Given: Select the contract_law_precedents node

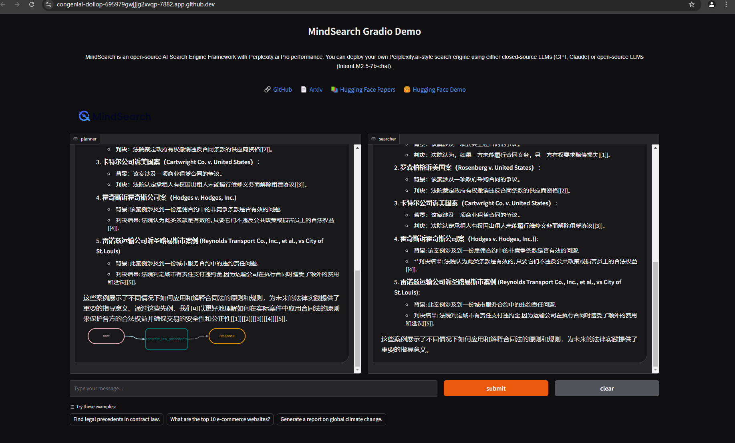Looking at the screenshot, I should click(167, 339).
